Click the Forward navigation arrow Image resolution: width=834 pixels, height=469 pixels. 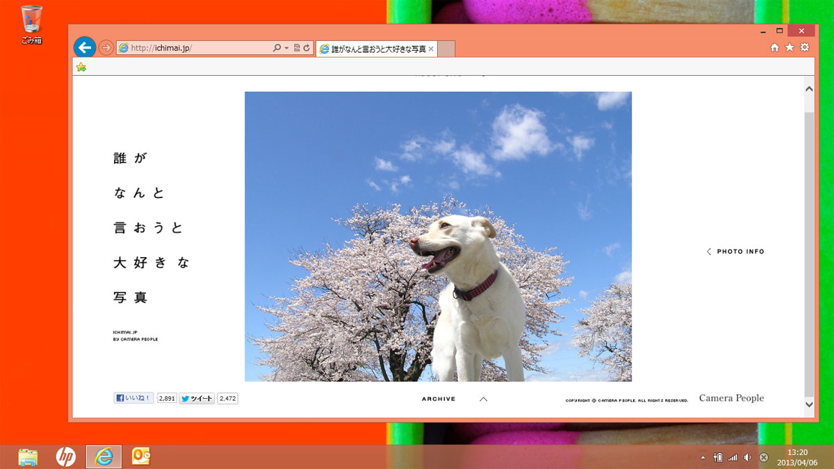(x=106, y=48)
